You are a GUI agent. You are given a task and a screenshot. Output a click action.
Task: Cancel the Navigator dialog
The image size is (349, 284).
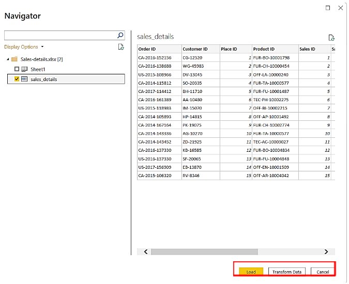[323, 272]
